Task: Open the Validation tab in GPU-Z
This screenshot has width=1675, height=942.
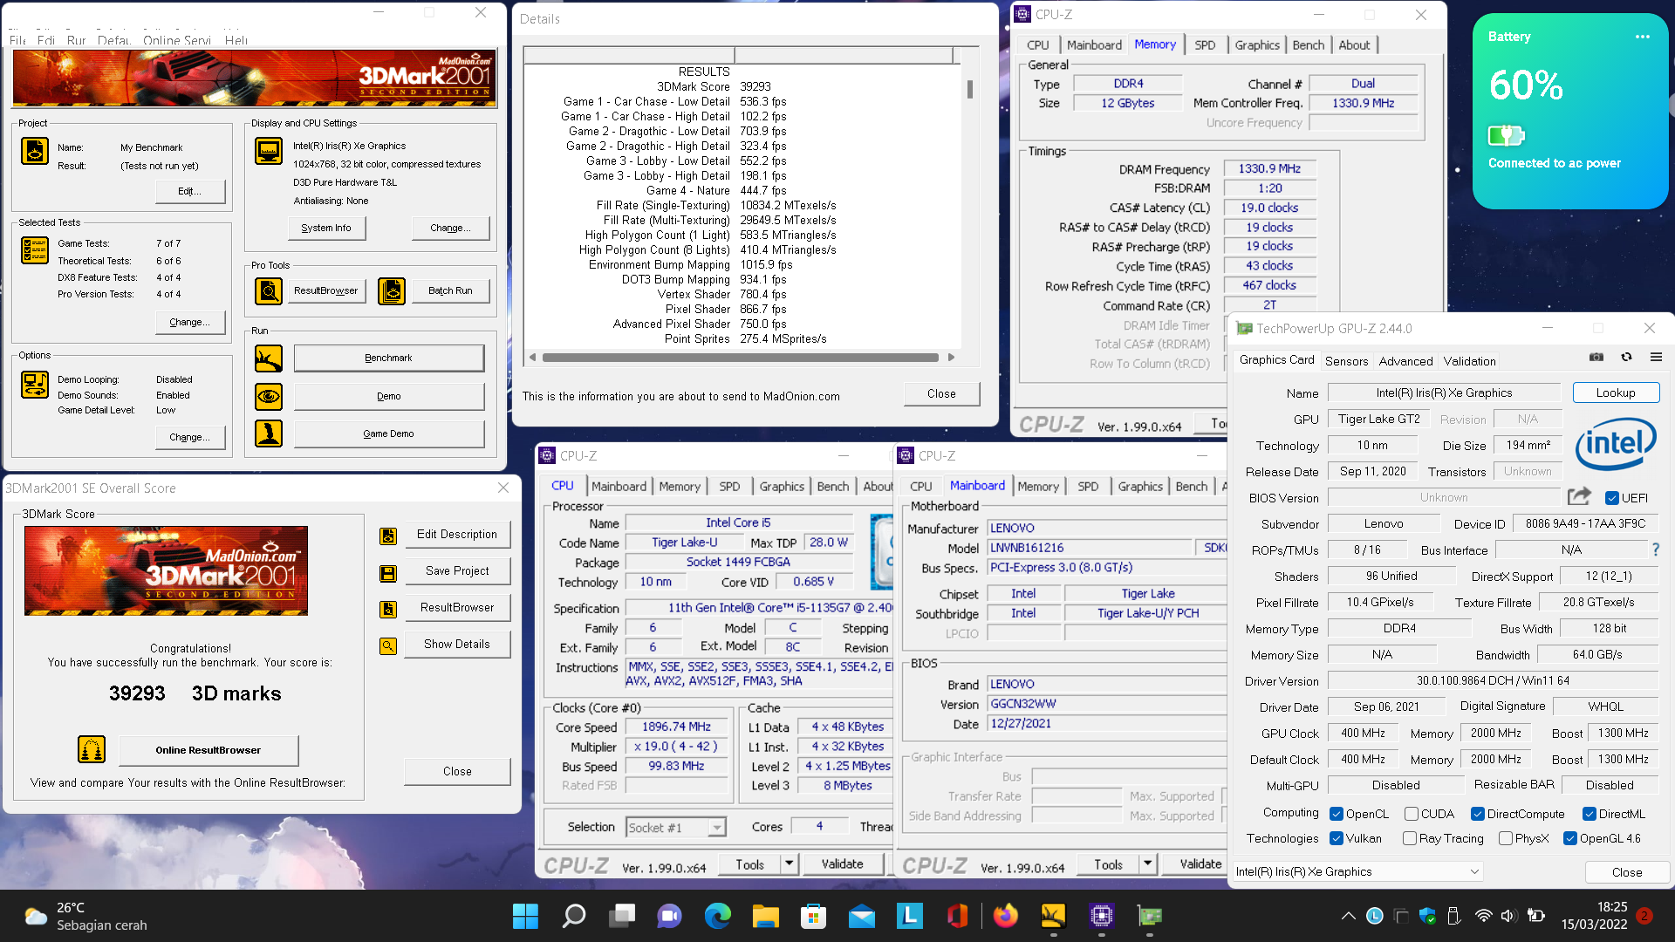Action: click(1469, 361)
